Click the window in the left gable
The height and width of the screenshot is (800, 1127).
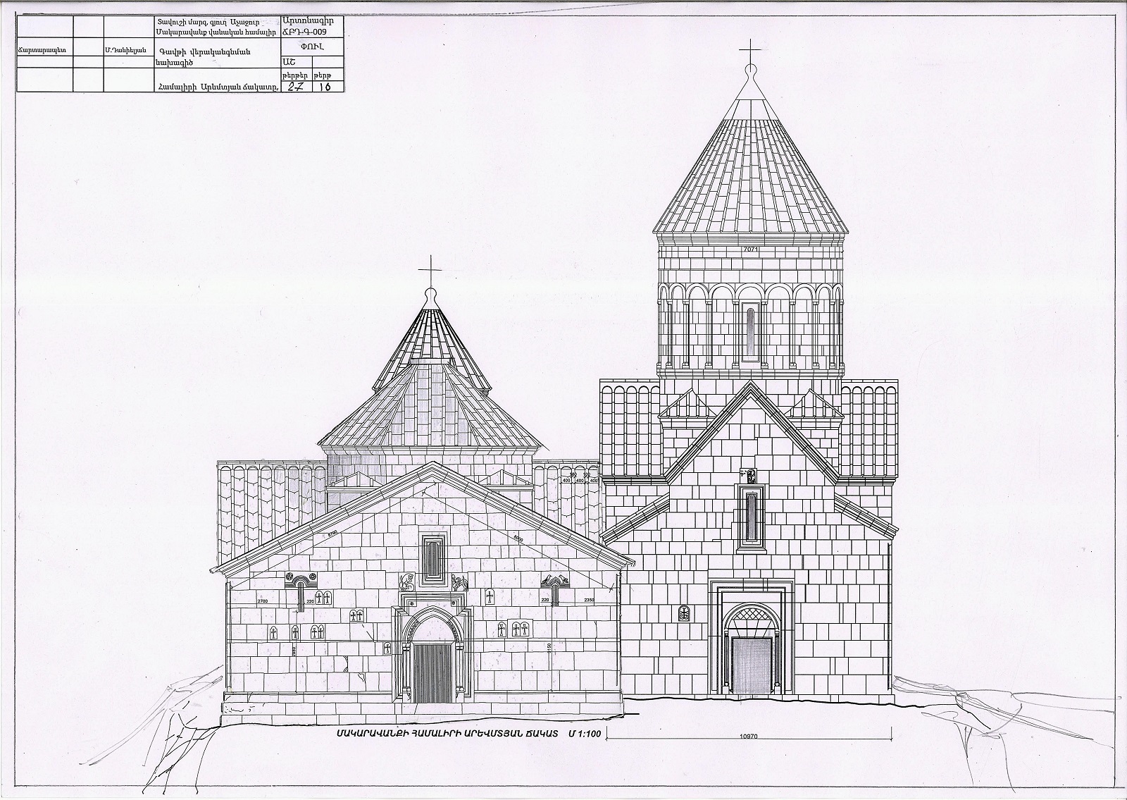click(x=432, y=555)
